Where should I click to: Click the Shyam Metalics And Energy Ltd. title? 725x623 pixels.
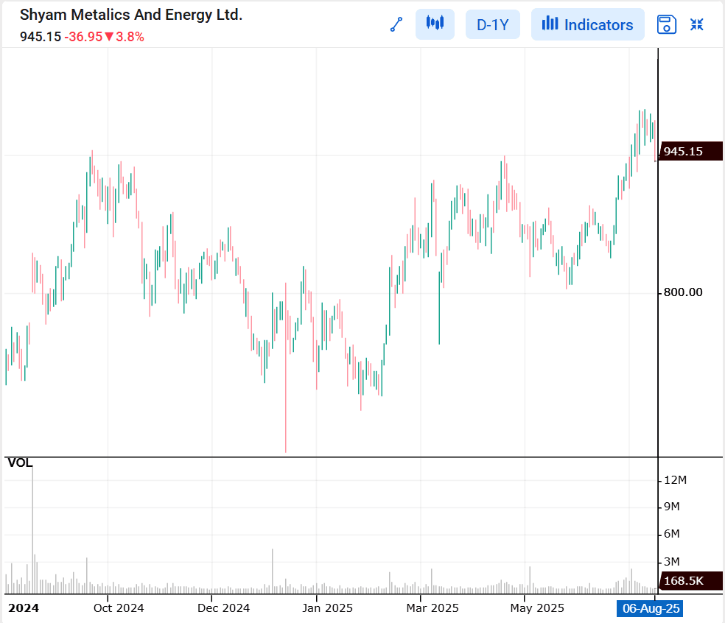coord(131,15)
